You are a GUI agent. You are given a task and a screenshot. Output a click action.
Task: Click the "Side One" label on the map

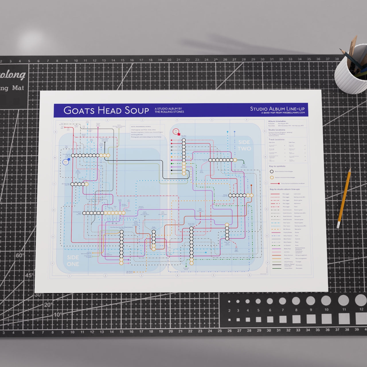73,261
